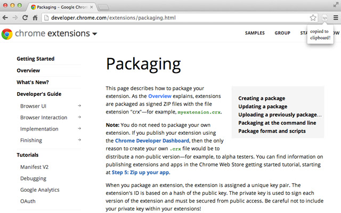Click the Chrome logo in page header
The image size is (341, 213).
[7, 34]
